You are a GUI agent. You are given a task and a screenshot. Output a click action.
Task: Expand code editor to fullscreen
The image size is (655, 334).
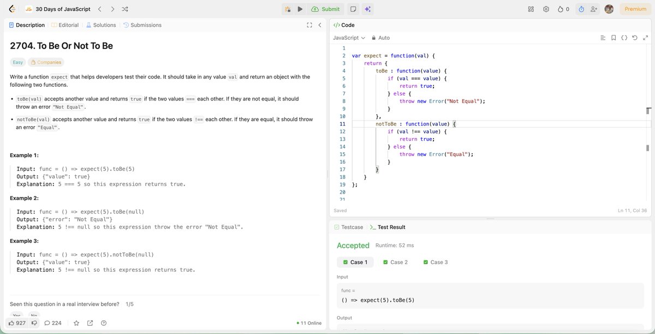coord(645,38)
